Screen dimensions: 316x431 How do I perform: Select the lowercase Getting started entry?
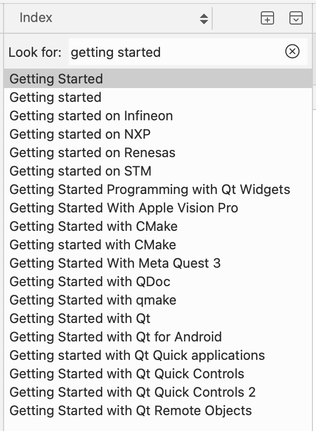pyautogui.click(x=158, y=97)
